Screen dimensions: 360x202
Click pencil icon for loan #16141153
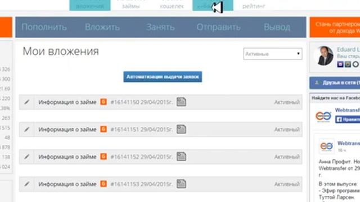point(27,184)
